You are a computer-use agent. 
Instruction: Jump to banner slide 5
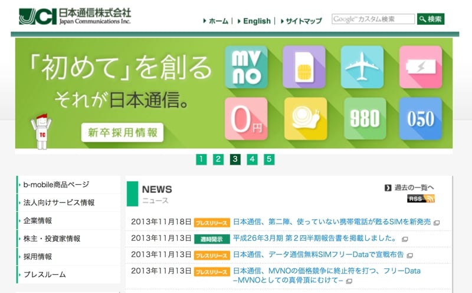click(269, 159)
